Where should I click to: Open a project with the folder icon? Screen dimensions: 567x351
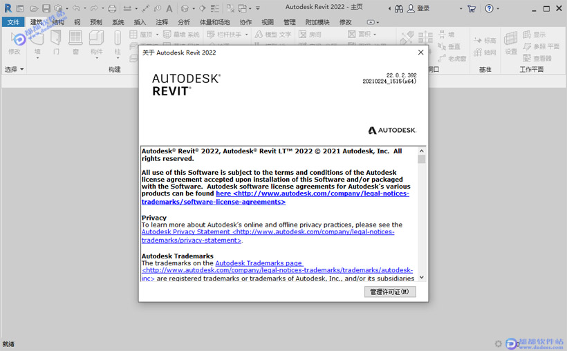click(x=34, y=8)
